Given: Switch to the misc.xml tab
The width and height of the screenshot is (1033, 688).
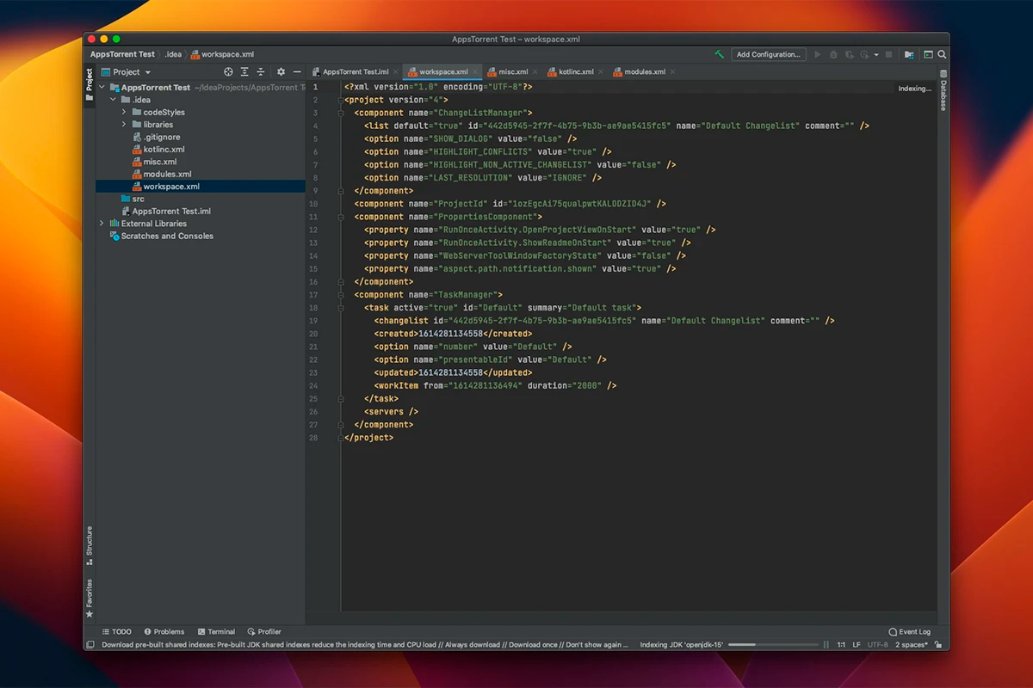Looking at the screenshot, I should (x=513, y=72).
